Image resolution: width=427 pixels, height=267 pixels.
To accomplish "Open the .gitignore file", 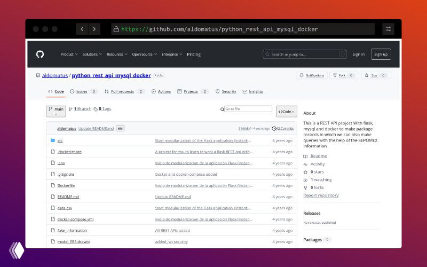I will [66, 174].
